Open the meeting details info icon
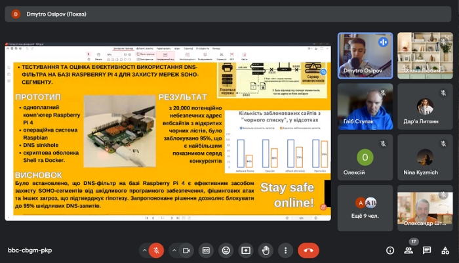 point(390,250)
